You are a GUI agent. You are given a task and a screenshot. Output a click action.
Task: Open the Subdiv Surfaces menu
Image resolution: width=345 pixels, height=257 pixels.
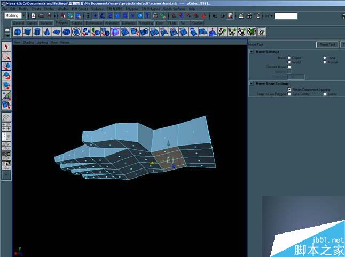pyautogui.click(x=174, y=9)
